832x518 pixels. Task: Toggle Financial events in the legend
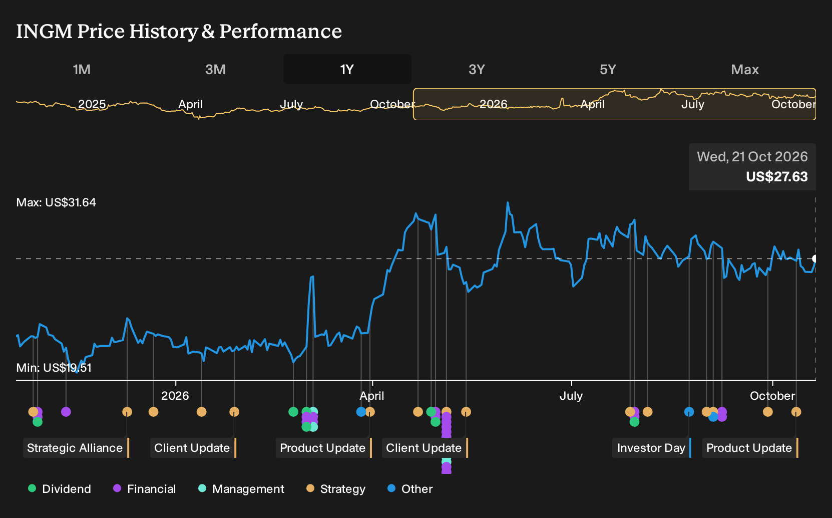pos(145,489)
